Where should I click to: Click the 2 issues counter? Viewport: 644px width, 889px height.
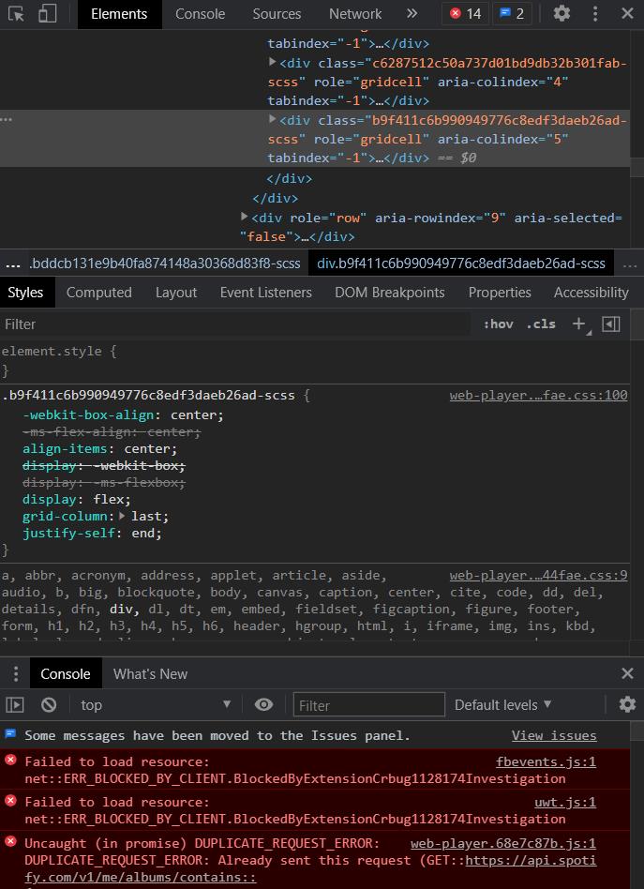(512, 14)
